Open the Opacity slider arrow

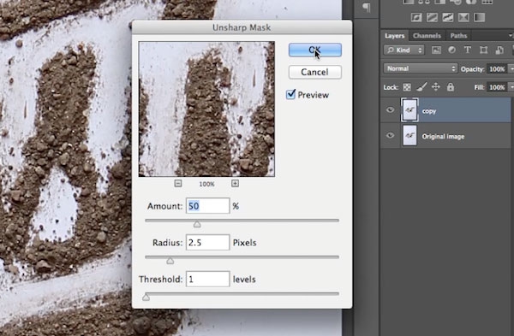511,68
